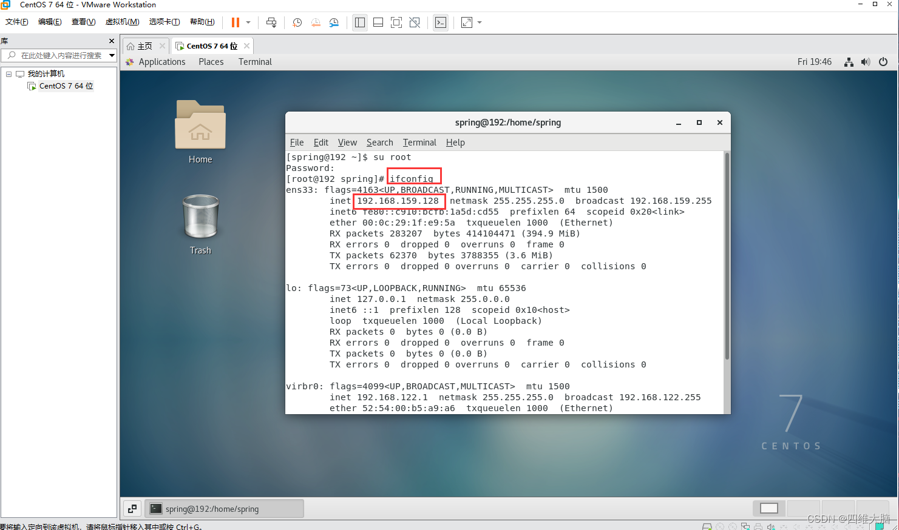Mute via the CentOS volume icon
The height and width of the screenshot is (530, 899).
pos(866,62)
